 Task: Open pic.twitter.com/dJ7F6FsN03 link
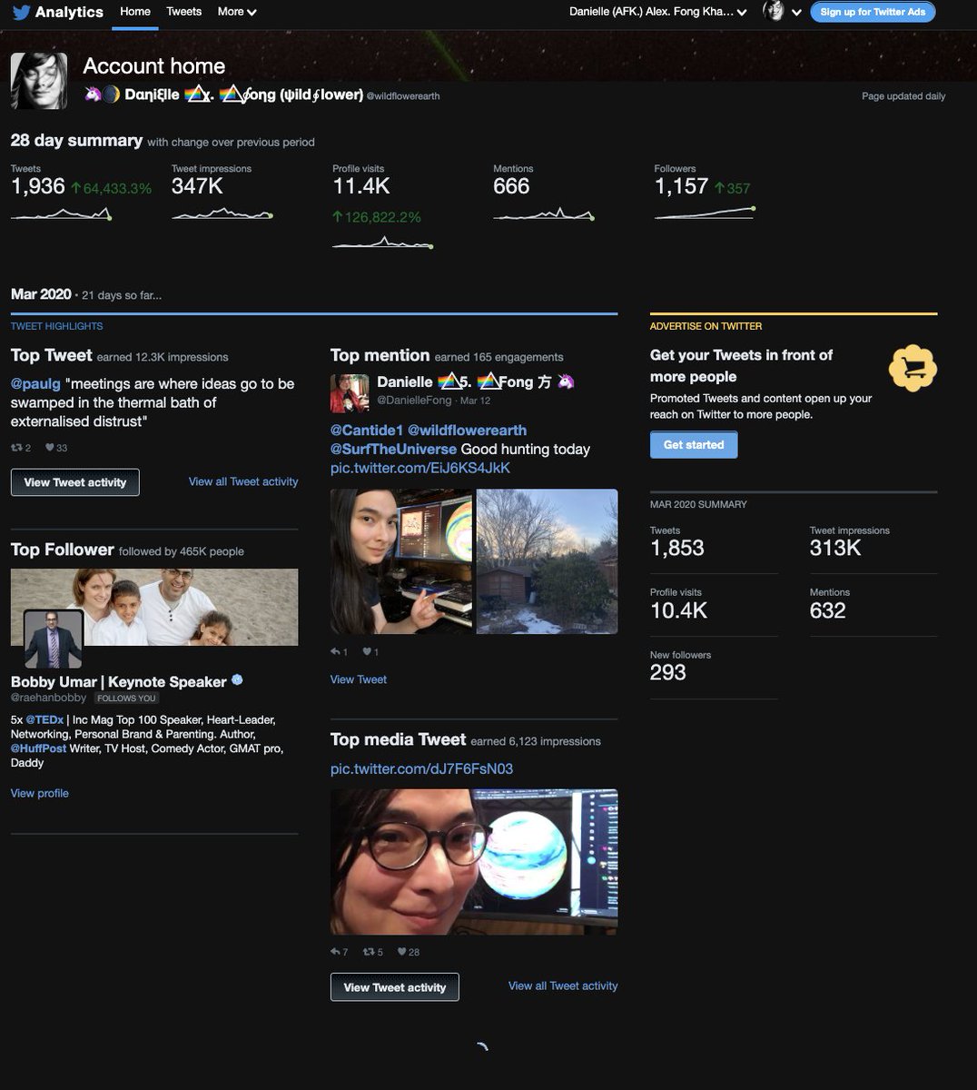[421, 768]
